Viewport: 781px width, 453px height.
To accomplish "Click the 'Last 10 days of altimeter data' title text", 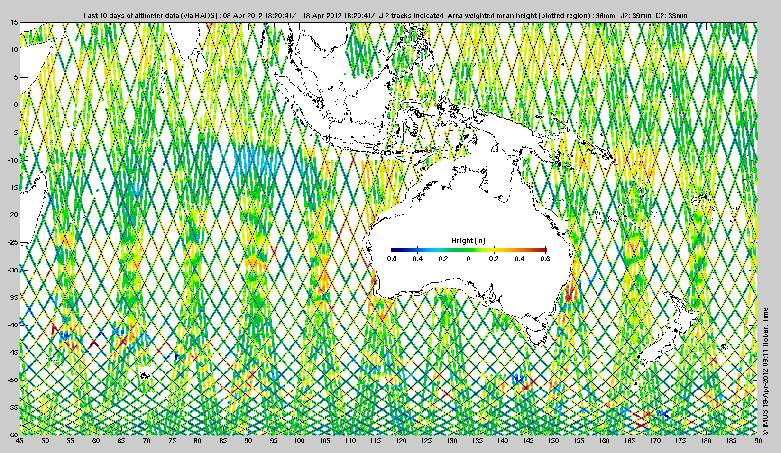I will 131,16.
